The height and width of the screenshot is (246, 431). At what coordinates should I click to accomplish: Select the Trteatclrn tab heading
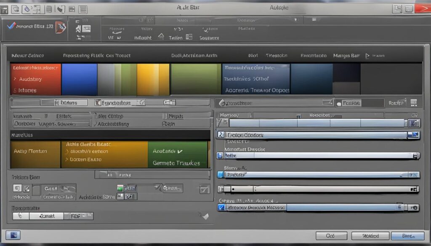277,56
